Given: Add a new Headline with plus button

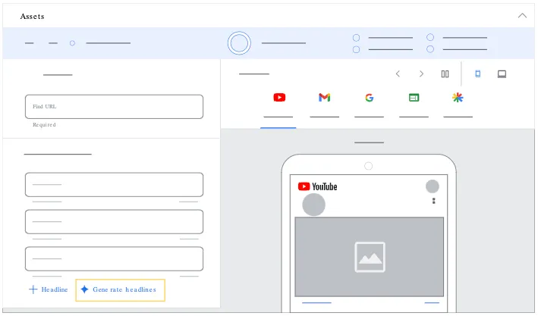Looking at the screenshot, I should 48,289.
